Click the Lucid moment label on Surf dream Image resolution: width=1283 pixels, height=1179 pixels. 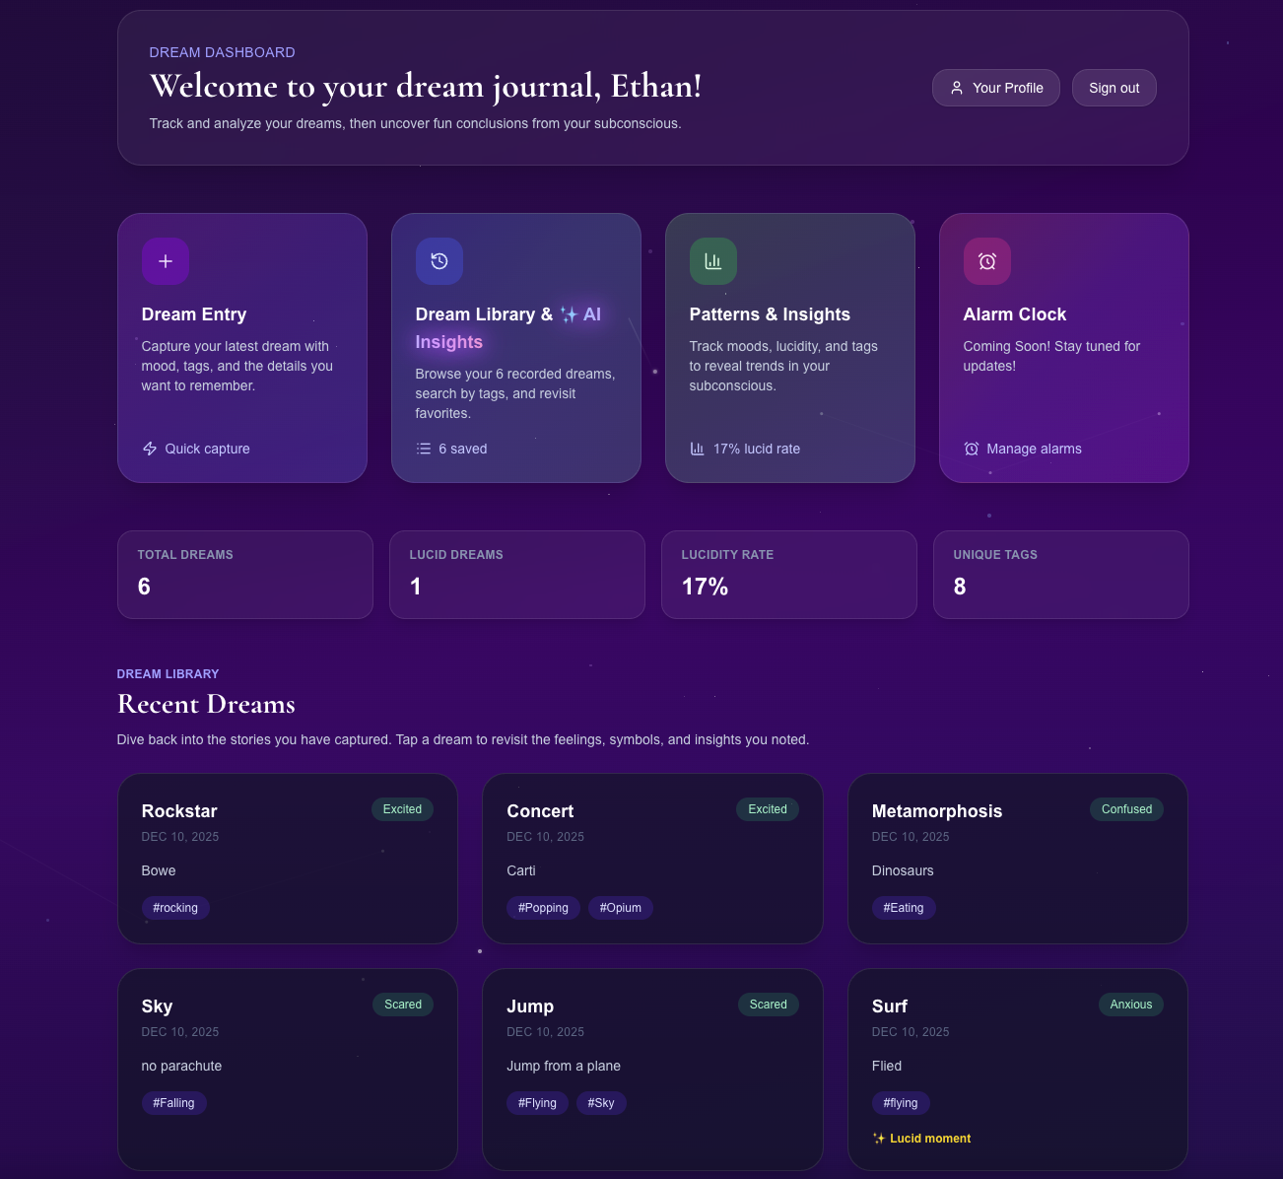click(922, 1139)
